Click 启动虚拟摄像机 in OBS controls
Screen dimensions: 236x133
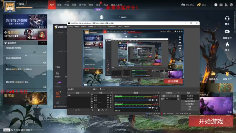[x=190, y=101]
